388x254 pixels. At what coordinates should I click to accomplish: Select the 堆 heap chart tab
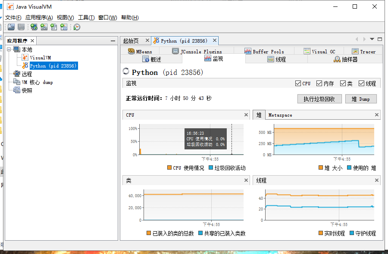tap(259, 115)
